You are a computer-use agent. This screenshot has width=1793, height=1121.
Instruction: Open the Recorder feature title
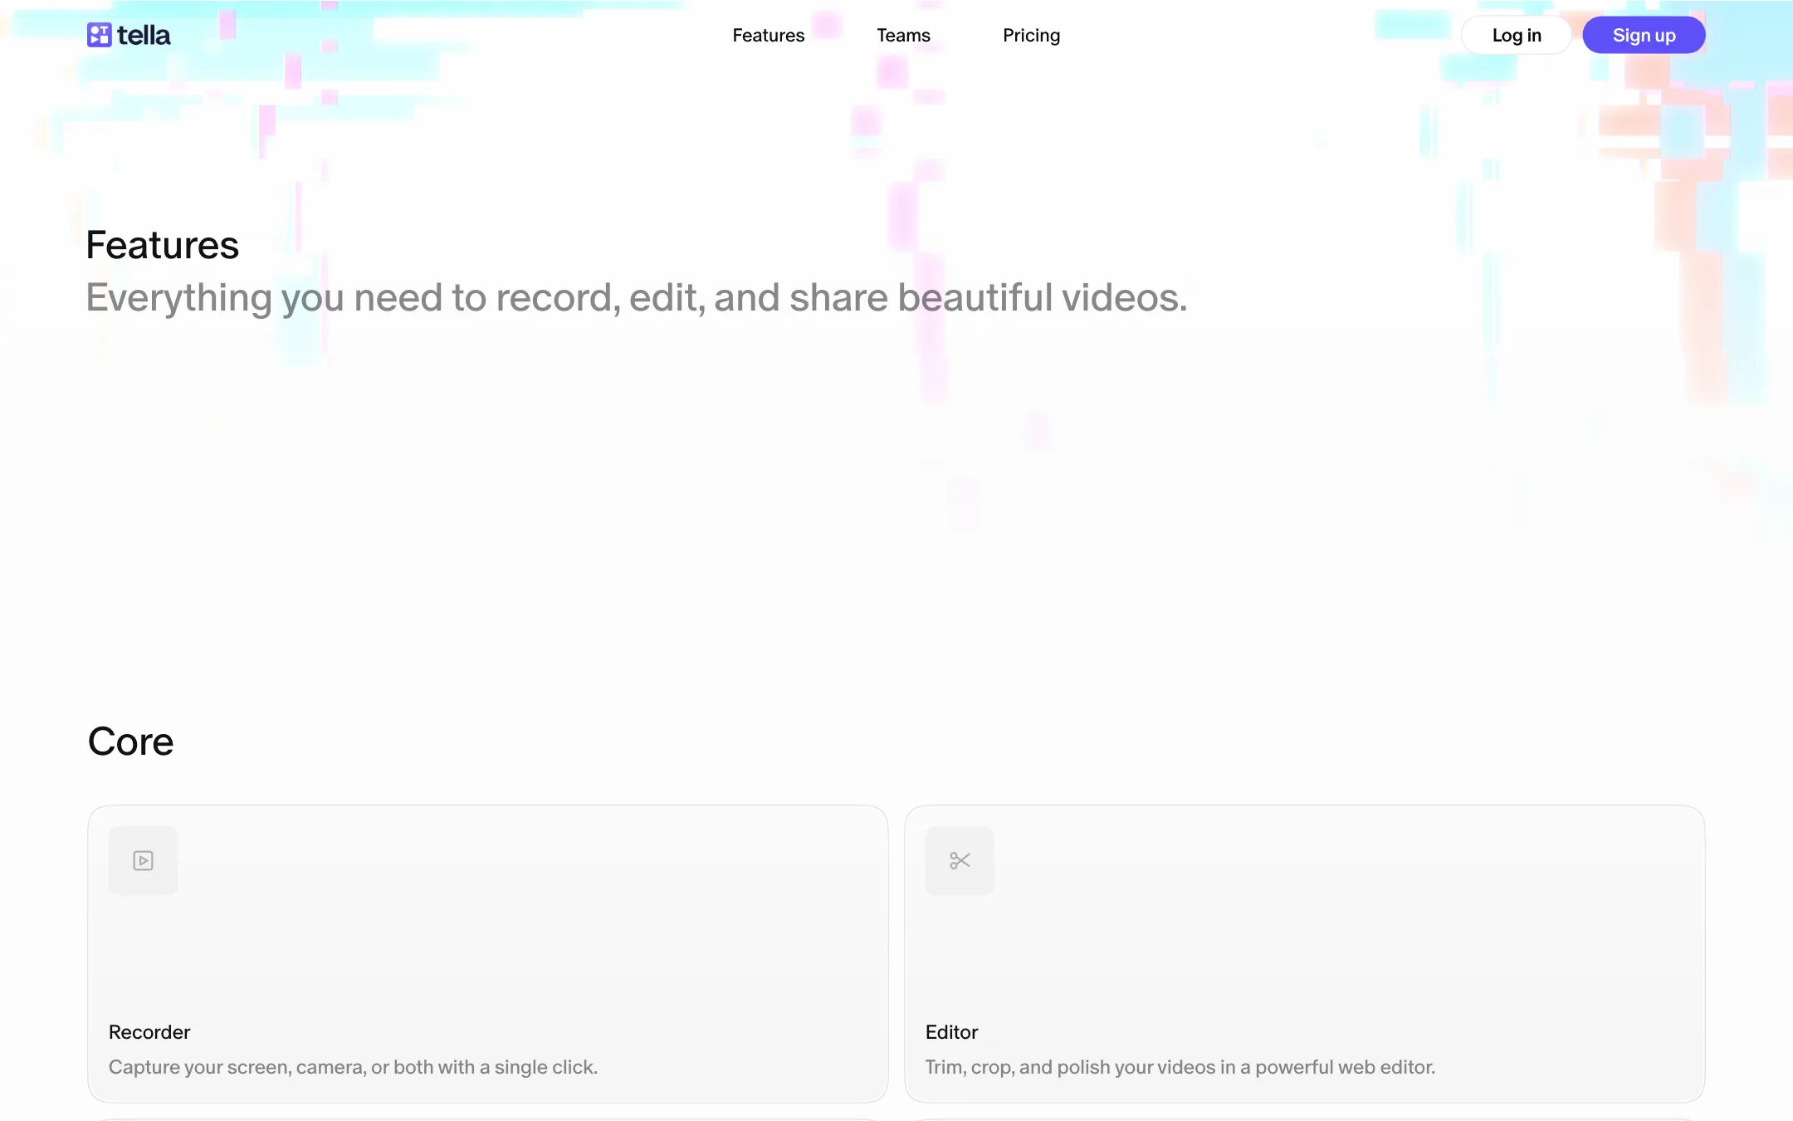(x=149, y=1031)
